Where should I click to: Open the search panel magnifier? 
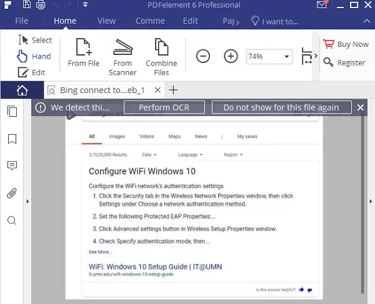(12, 220)
